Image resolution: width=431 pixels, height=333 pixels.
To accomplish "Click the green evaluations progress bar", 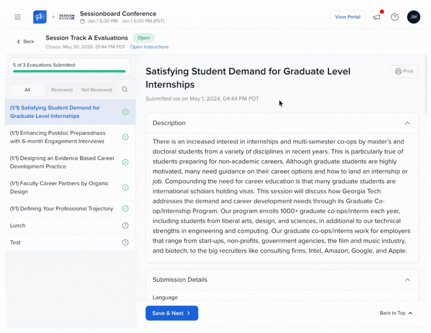I will (x=69, y=71).
